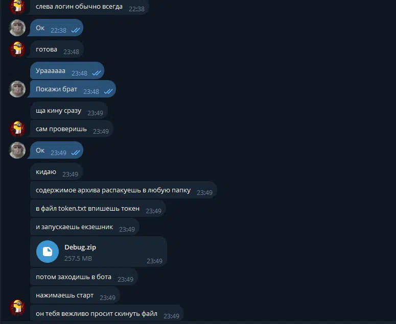Click the monkey avatar beside Ок 23:49
This screenshot has height=324, width=396.
coord(17,151)
